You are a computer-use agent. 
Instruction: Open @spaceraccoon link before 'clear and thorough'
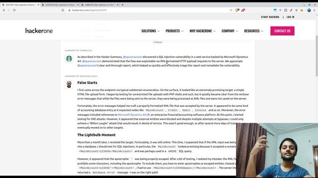[x=87, y=66]
